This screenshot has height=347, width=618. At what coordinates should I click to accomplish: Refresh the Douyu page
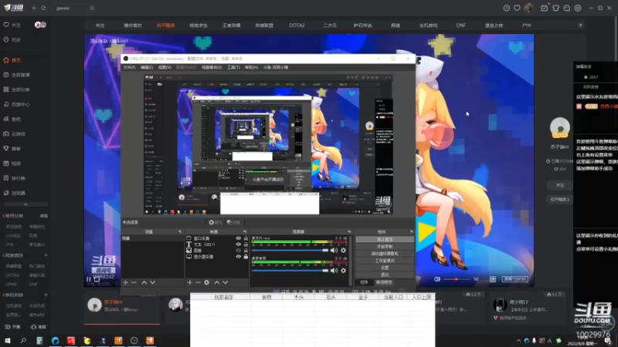pos(43,8)
